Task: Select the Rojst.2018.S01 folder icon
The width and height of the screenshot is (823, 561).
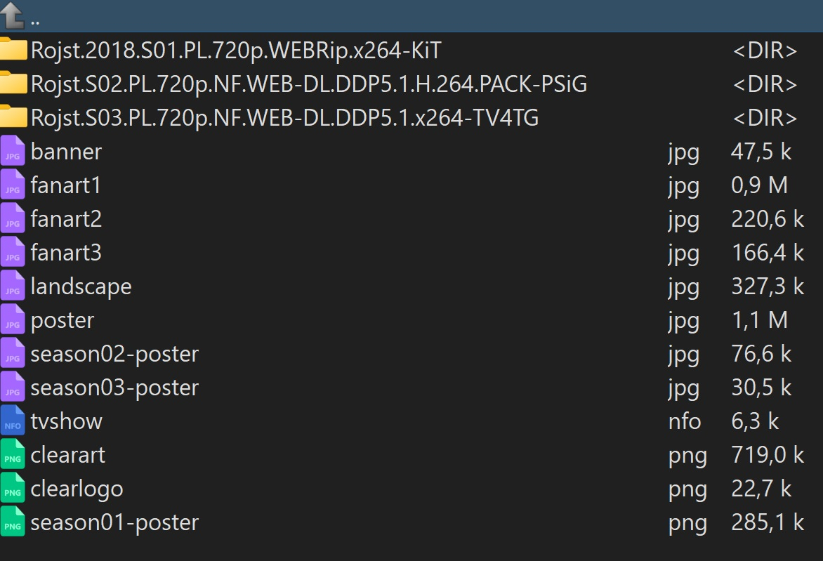Action: [x=13, y=51]
